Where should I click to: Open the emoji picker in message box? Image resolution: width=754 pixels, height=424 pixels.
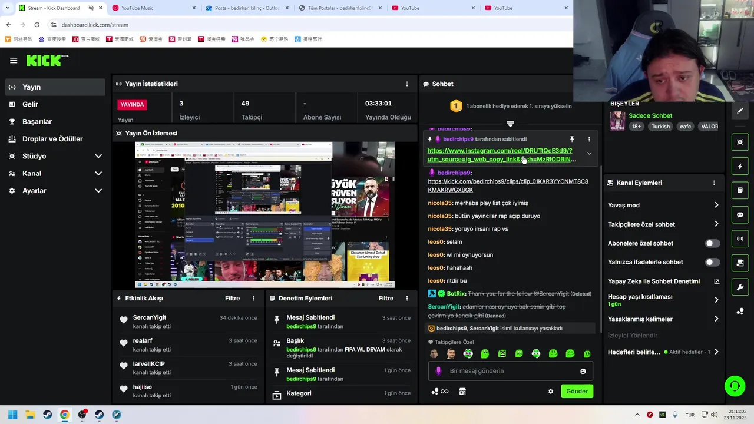pos(583,371)
